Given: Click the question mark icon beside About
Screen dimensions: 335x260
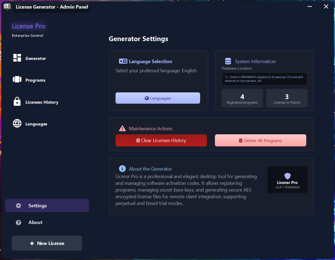Looking at the screenshot, I should click(19, 222).
